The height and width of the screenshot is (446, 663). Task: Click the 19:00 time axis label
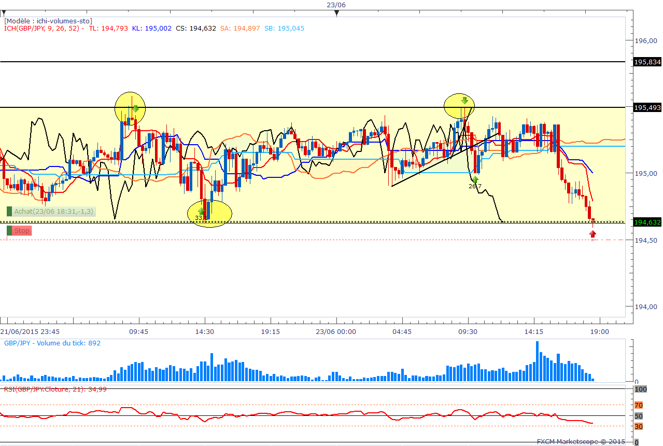click(x=600, y=331)
